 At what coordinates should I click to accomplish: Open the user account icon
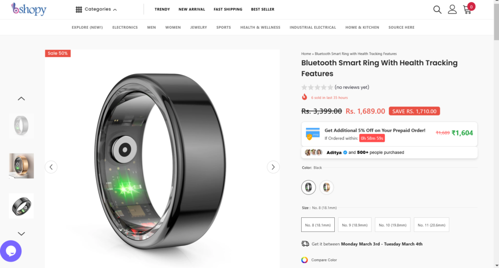[x=452, y=10]
